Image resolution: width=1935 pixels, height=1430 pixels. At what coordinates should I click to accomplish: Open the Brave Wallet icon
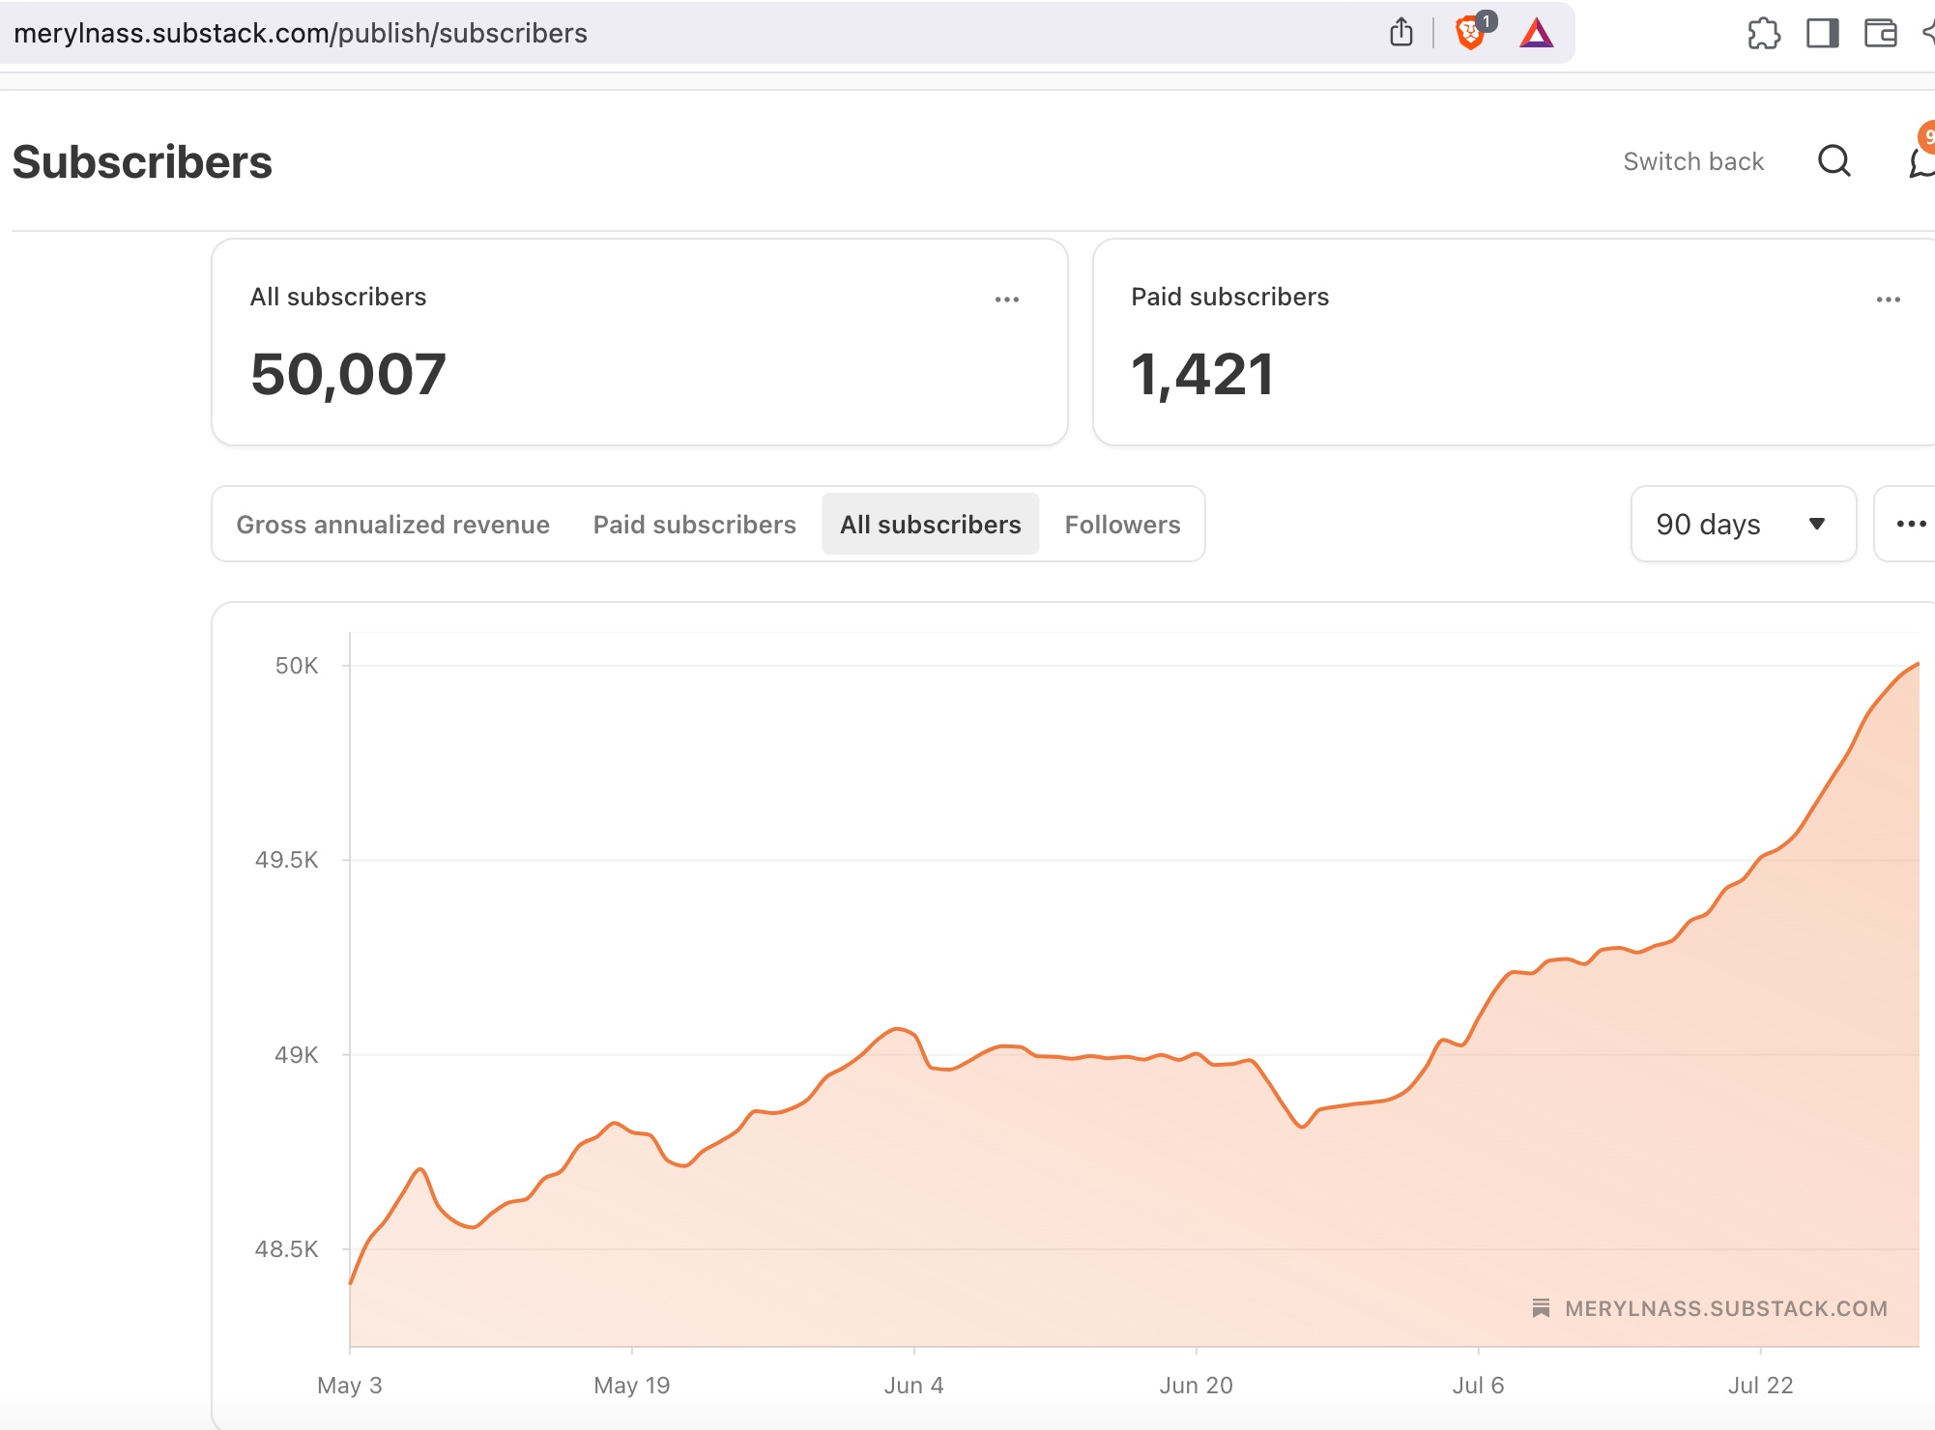(x=1880, y=34)
